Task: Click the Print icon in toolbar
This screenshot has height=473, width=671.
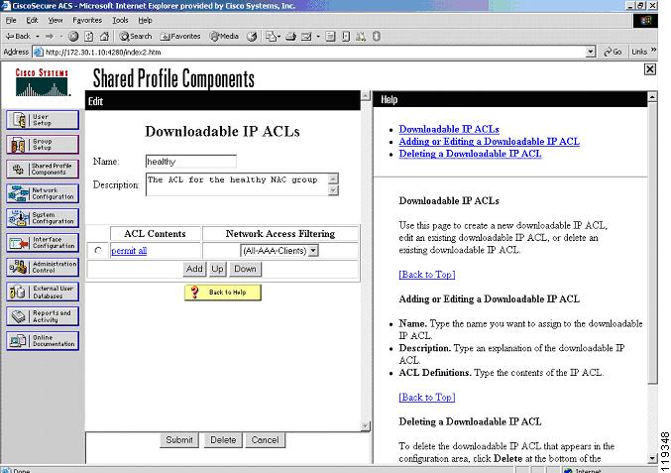Action: pos(291,37)
